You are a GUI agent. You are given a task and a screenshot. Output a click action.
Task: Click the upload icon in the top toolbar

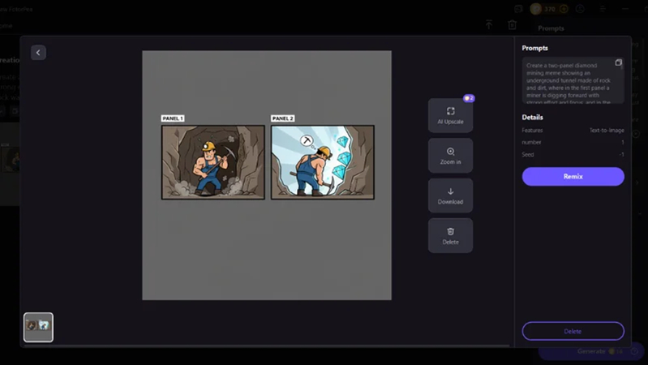pyautogui.click(x=489, y=25)
